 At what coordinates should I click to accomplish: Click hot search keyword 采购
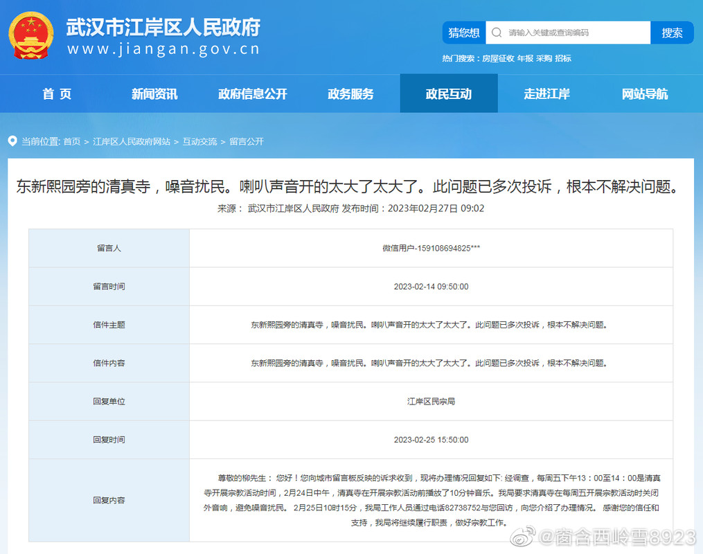click(544, 58)
